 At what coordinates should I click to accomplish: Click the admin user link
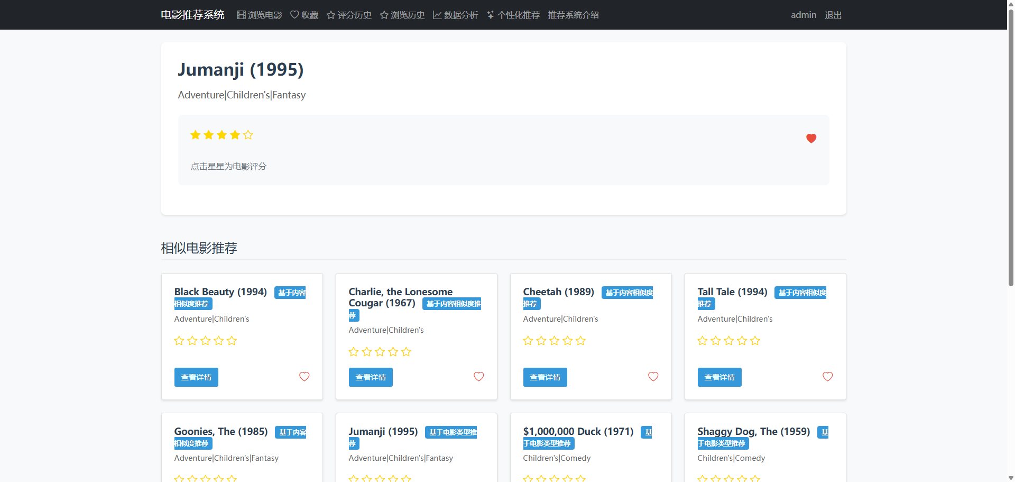[804, 15]
